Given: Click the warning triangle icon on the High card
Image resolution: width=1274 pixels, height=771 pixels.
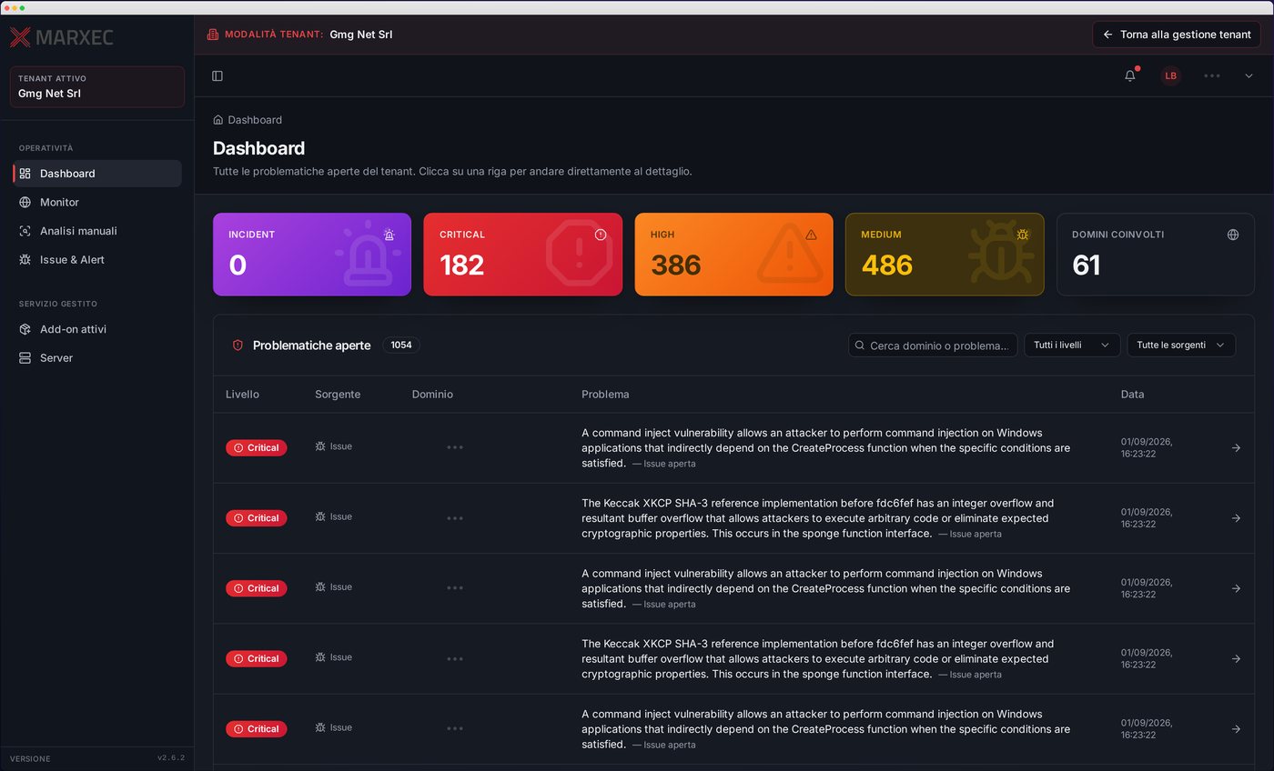Looking at the screenshot, I should tap(811, 235).
